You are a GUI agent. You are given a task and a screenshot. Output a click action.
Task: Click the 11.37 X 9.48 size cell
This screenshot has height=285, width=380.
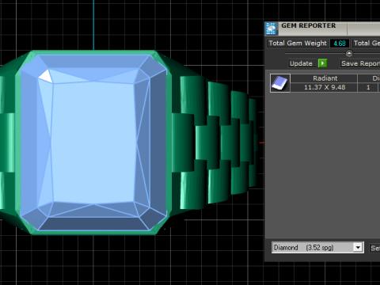point(325,87)
